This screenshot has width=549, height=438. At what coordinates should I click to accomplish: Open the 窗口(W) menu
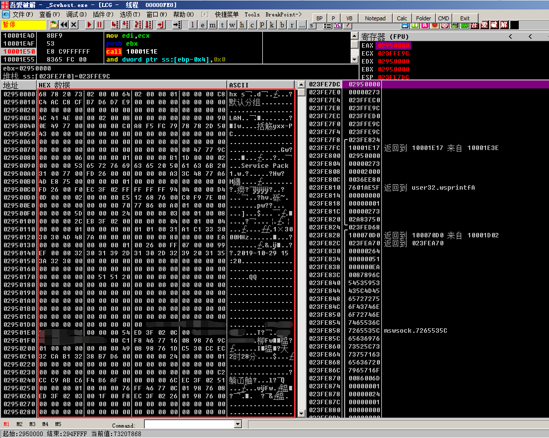tap(157, 14)
